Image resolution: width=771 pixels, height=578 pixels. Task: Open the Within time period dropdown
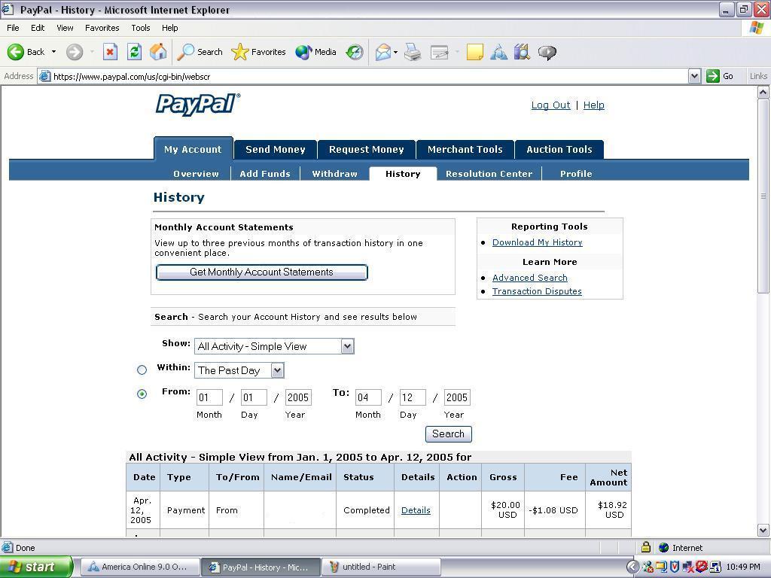239,370
